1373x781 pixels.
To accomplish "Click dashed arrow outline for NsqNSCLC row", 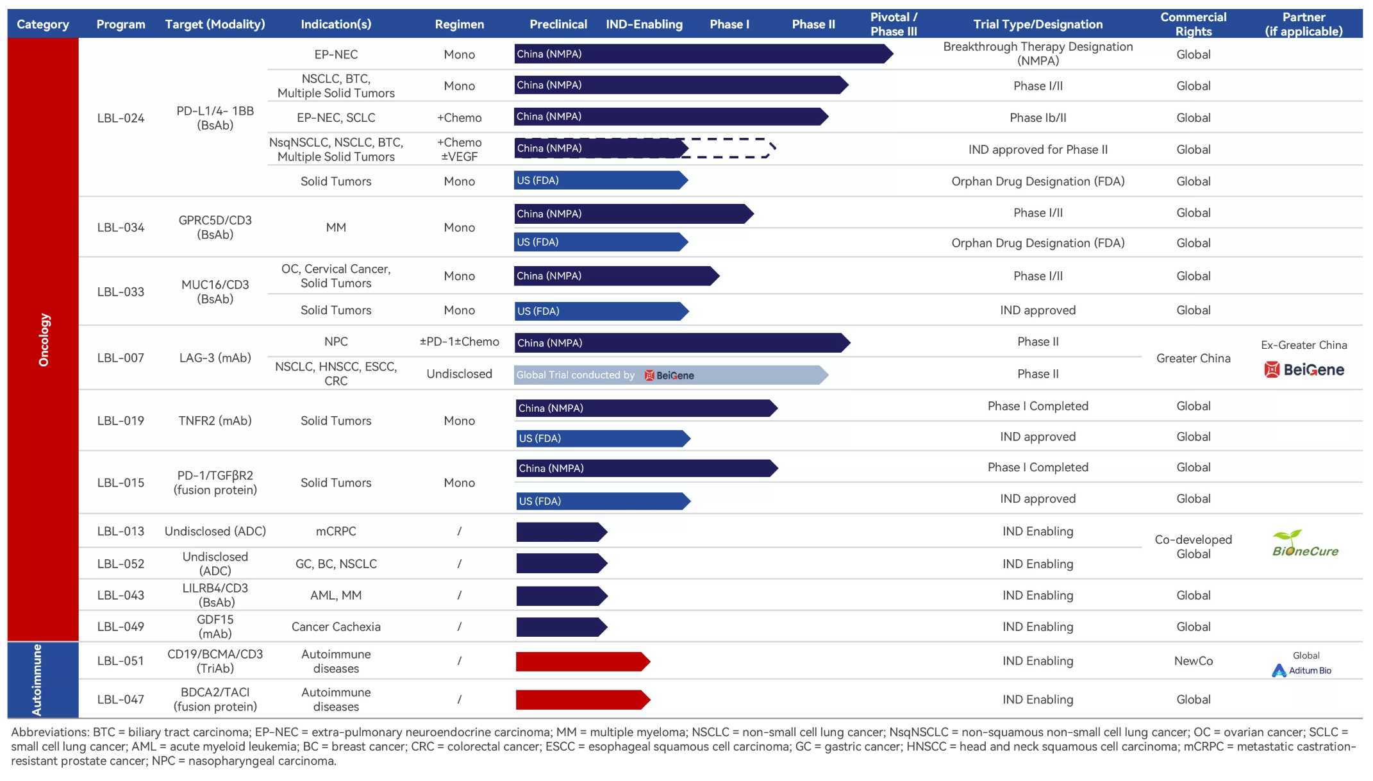I will 731,148.
